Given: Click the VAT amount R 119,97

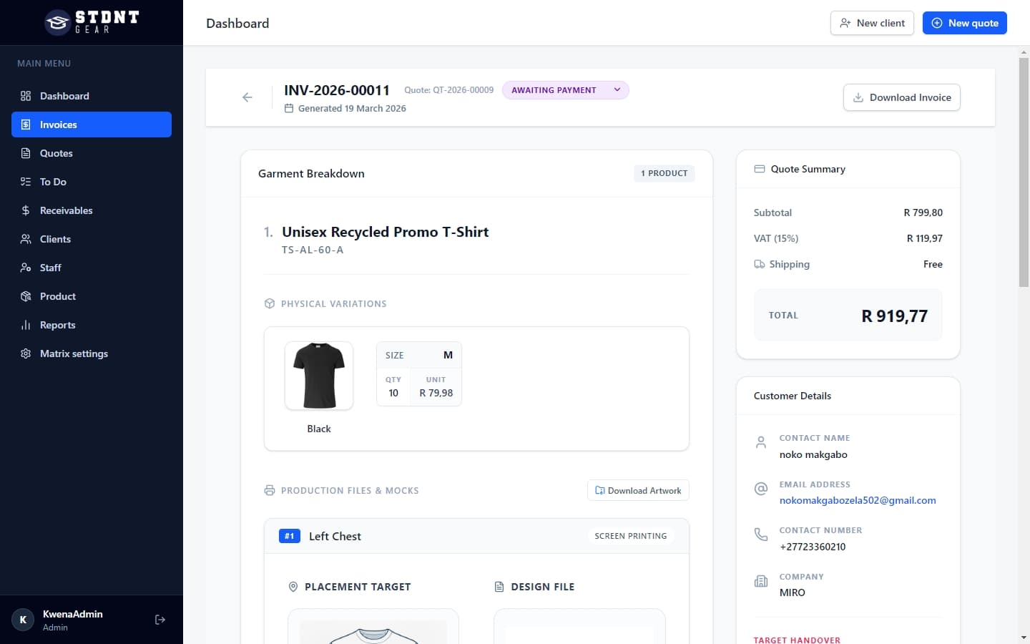Looking at the screenshot, I should tap(925, 238).
